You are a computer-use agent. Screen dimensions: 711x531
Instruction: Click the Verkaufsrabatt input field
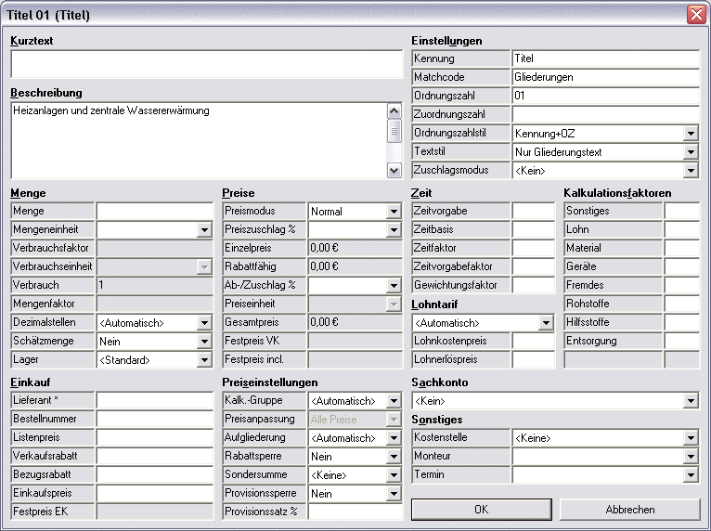pos(155,456)
